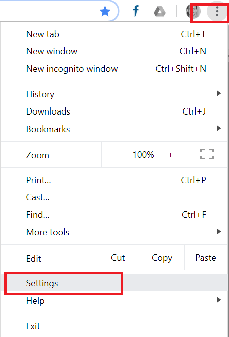
Task: Click the Cut button in Edit row
Action: [x=118, y=258]
